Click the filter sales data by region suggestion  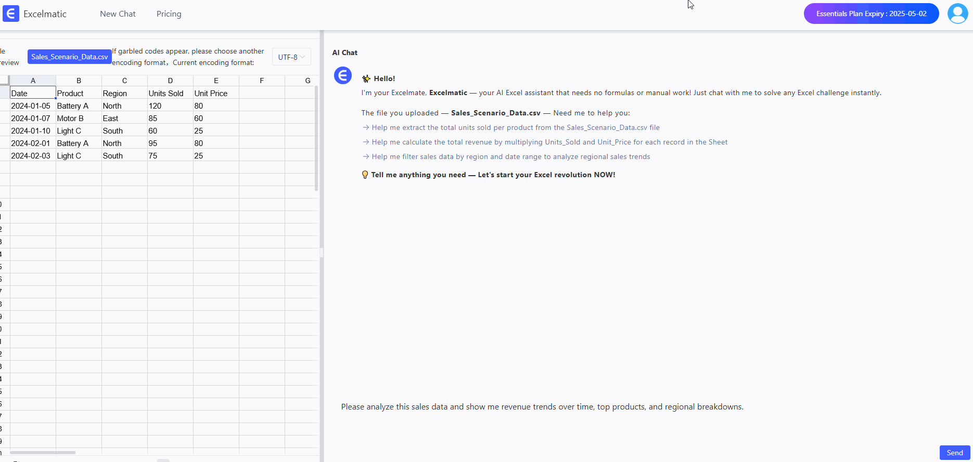click(510, 156)
